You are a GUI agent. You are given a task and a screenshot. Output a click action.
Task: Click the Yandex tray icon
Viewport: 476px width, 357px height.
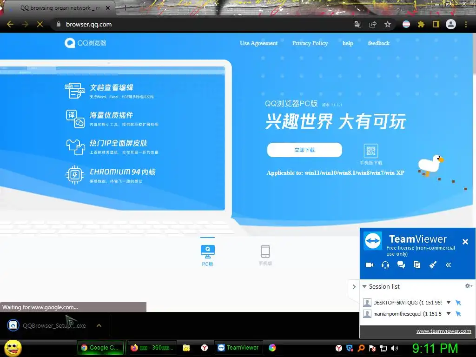pos(339,348)
